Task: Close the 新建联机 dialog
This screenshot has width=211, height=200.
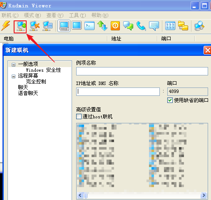Action: [x=208, y=50]
